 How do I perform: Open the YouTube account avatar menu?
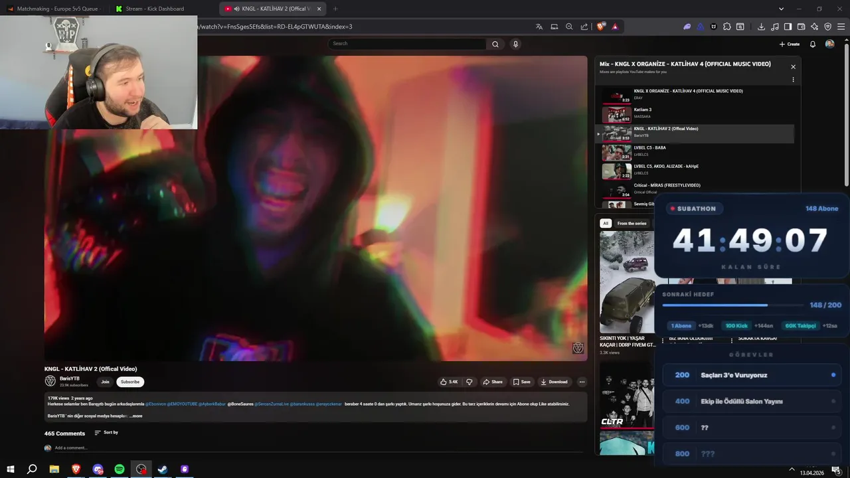coord(829,44)
